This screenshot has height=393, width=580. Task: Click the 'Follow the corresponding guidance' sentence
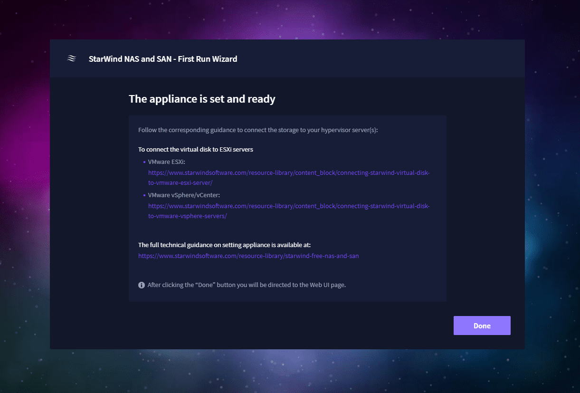pyautogui.click(x=258, y=130)
